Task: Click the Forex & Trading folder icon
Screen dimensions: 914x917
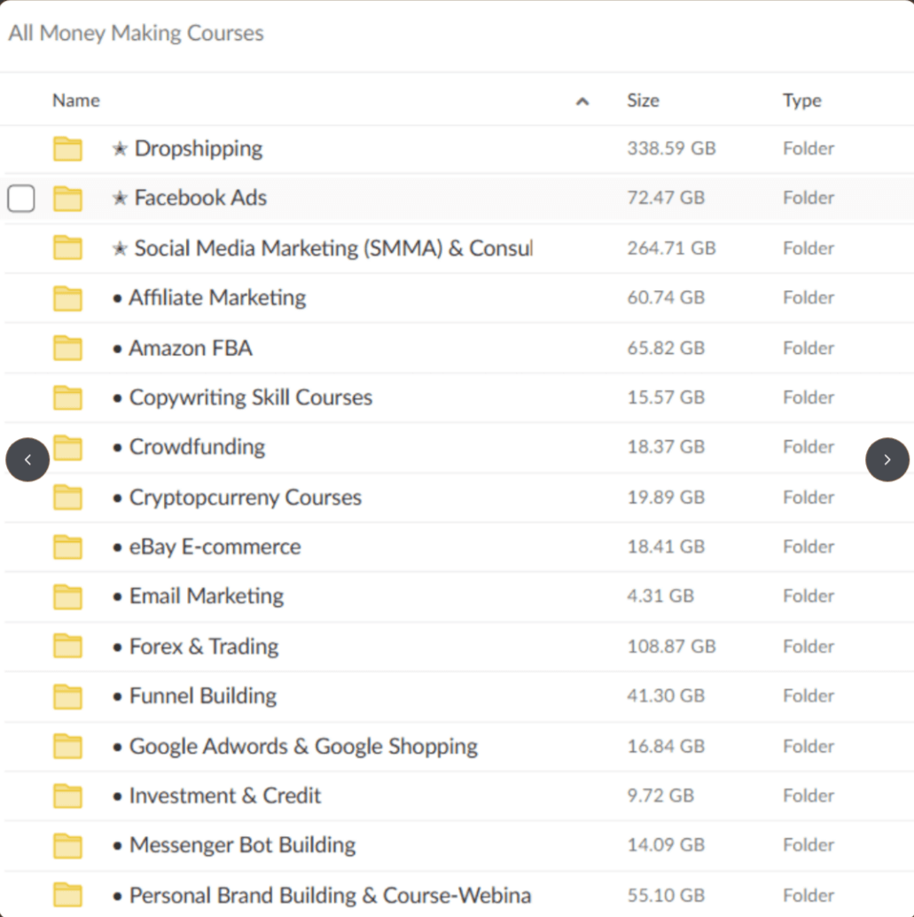Action: [x=67, y=647]
